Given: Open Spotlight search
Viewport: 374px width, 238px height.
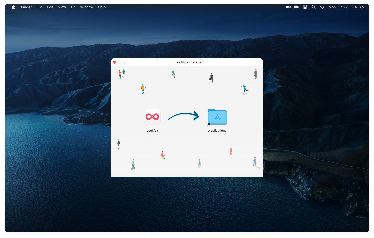Looking at the screenshot, I should pos(314,7).
